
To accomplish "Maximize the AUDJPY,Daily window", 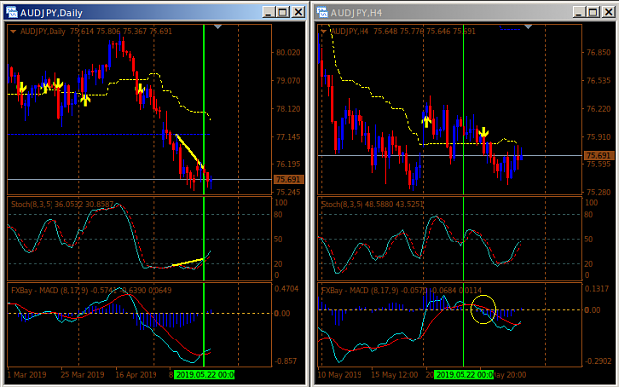I will [283, 12].
